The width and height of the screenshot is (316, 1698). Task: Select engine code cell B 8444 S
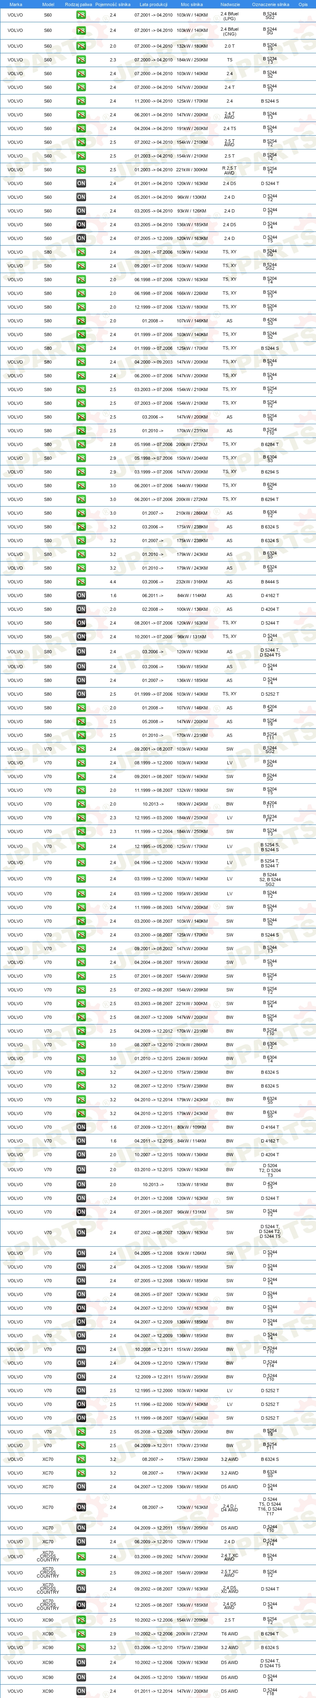point(270,582)
